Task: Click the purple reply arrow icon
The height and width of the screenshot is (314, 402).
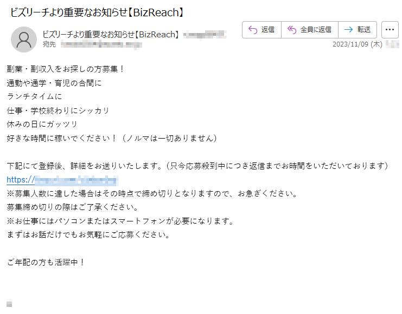Action: pyautogui.click(x=252, y=30)
